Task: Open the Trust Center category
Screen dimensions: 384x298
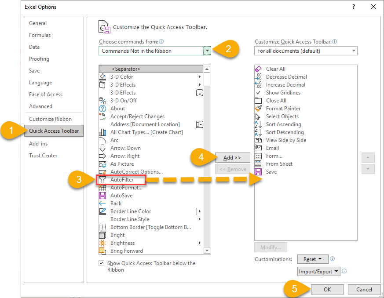Action: [x=43, y=156]
